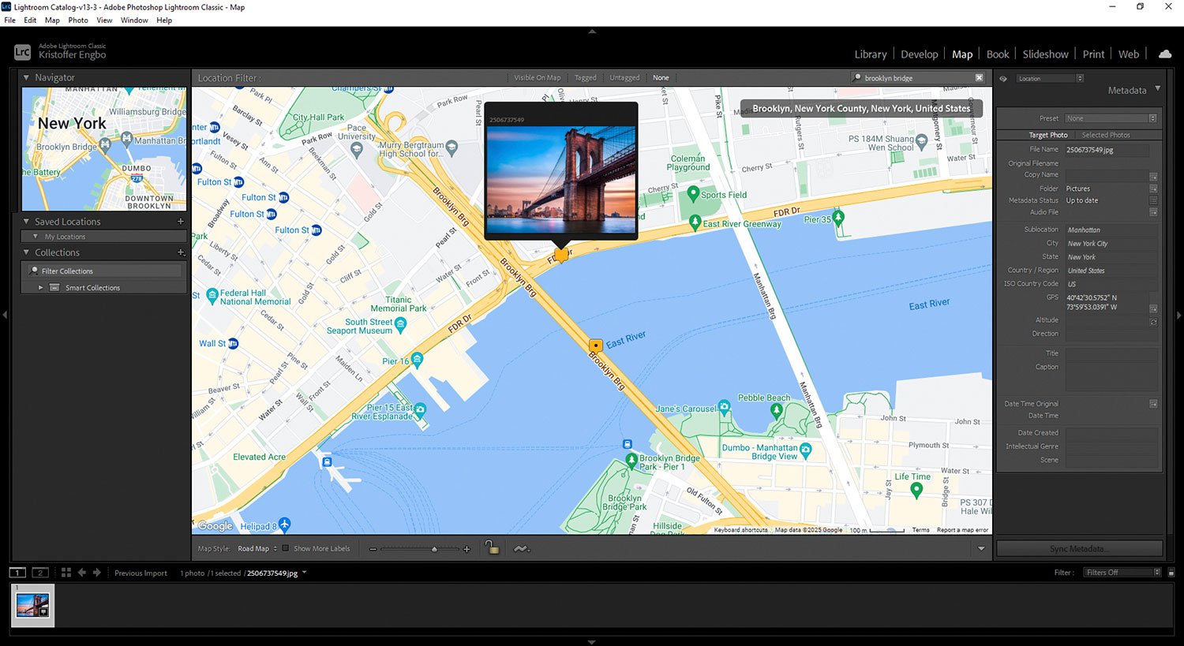Toggle the metadata eye visibility icon
Screen dimensions: 1184x646
pos(1003,79)
